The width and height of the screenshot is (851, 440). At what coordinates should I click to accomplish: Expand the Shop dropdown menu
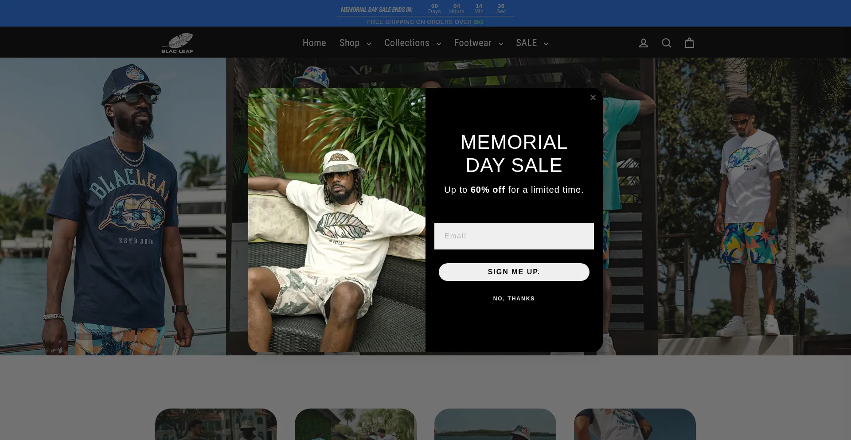(355, 43)
